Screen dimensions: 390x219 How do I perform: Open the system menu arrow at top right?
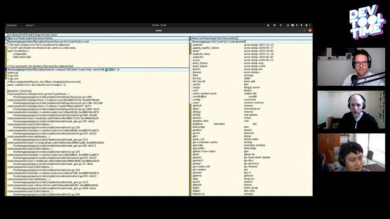click(x=310, y=26)
